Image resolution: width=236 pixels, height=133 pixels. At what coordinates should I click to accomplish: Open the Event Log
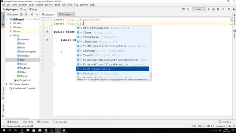pos(225,122)
